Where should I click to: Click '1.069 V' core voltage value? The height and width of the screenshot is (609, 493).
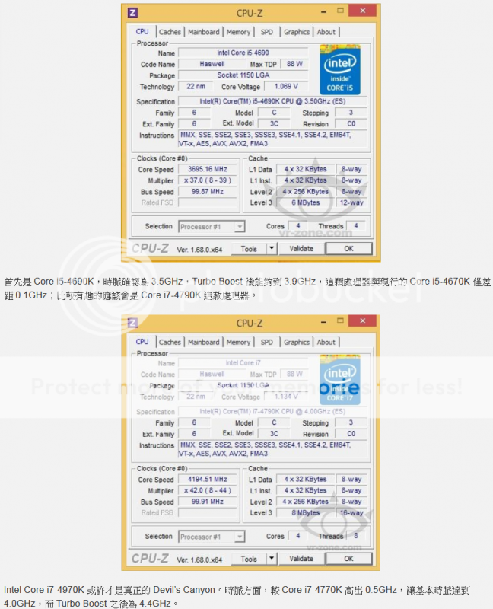(x=287, y=86)
